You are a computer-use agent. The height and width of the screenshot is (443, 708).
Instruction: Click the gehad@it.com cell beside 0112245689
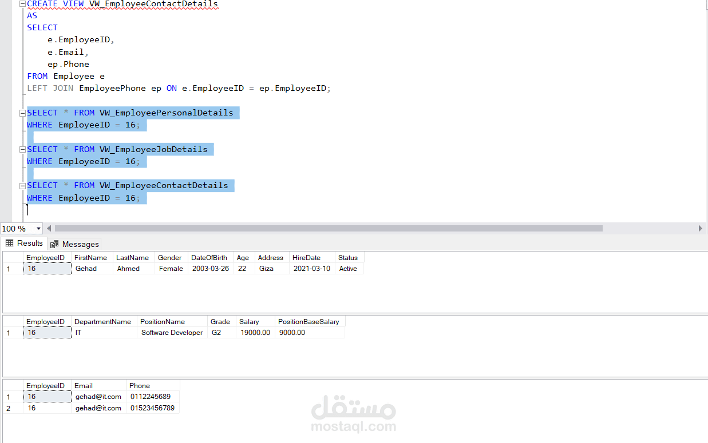tap(99, 397)
